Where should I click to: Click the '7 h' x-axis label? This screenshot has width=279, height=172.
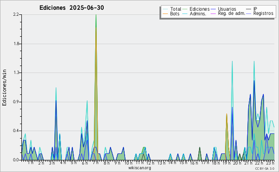(x=95, y=163)
